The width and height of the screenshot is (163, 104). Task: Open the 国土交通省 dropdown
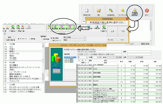pos(74,37)
